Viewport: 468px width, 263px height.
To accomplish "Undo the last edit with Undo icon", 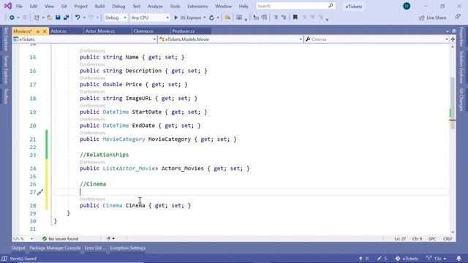I will coord(78,18).
